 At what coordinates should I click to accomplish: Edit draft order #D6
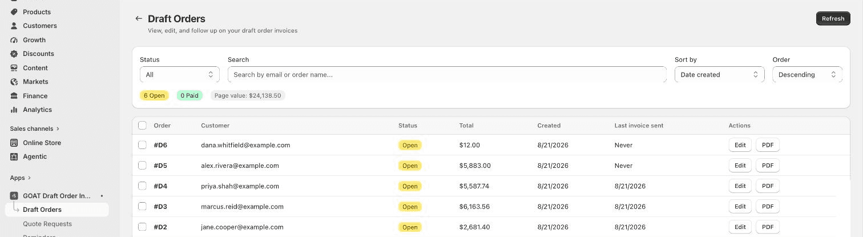[740, 145]
